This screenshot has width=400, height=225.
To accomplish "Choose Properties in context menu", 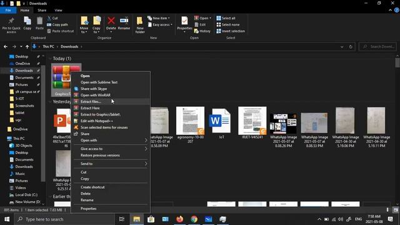I will point(111,209).
